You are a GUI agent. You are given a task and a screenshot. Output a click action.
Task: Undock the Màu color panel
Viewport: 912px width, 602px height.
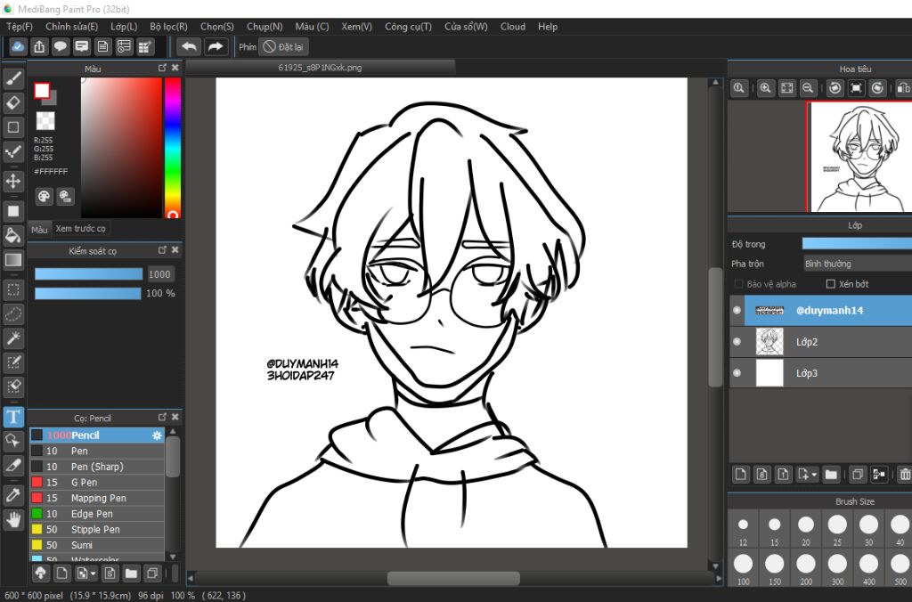162,68
